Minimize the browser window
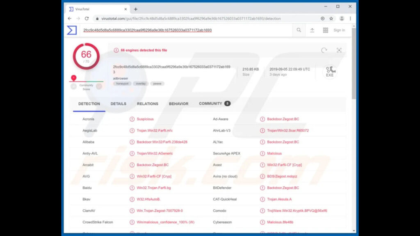Image resolution: width=420 pixels, height=236 pixels. [x=326, y=7]
